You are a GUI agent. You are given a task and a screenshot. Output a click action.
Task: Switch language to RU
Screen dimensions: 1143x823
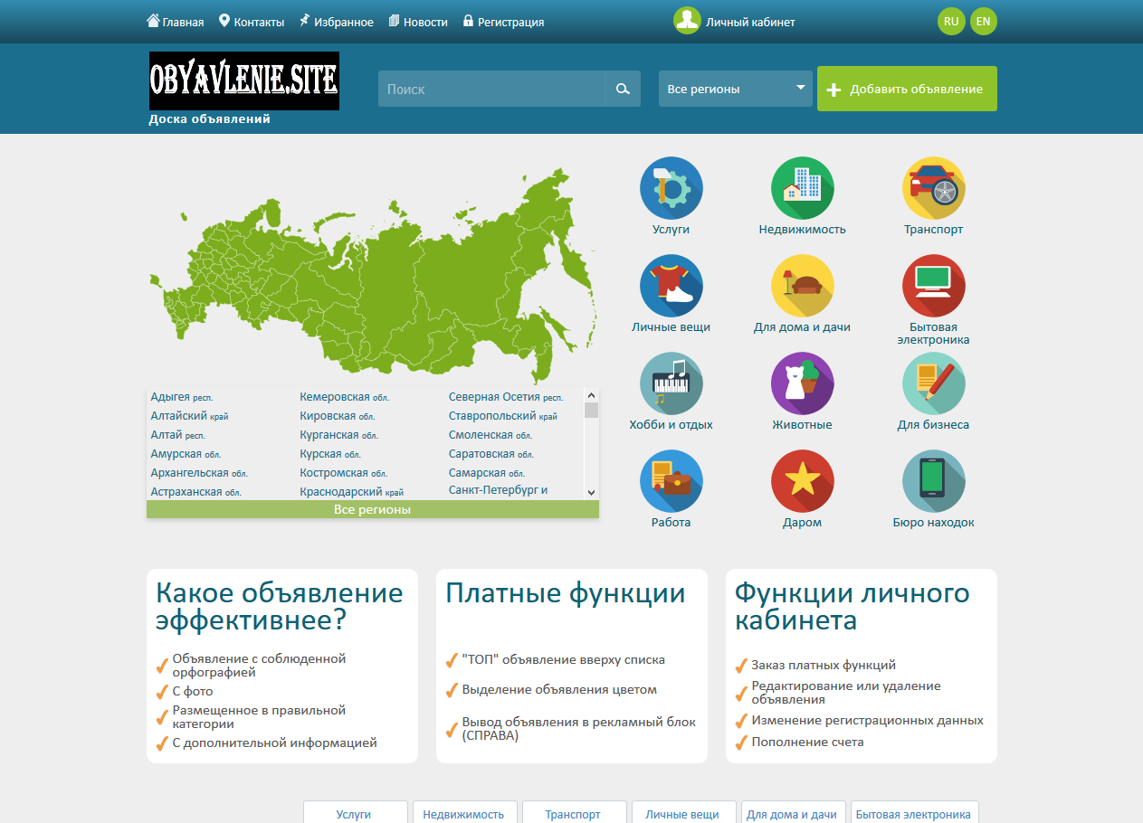tap(951, 21)
